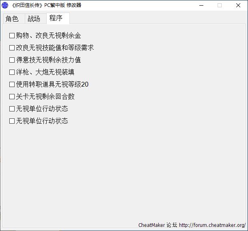Check the upper 无视单位行动状态 checkbox

[12, 109]
